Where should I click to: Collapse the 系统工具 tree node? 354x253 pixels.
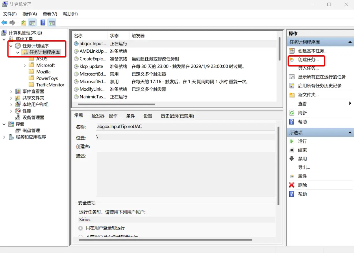pyautogui.click(x=4, y=39)
